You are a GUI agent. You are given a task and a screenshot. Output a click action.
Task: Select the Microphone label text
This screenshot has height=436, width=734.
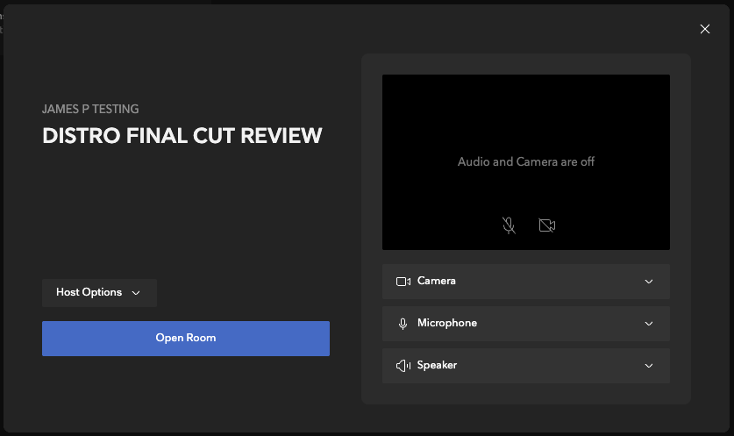tap(447, 324)
